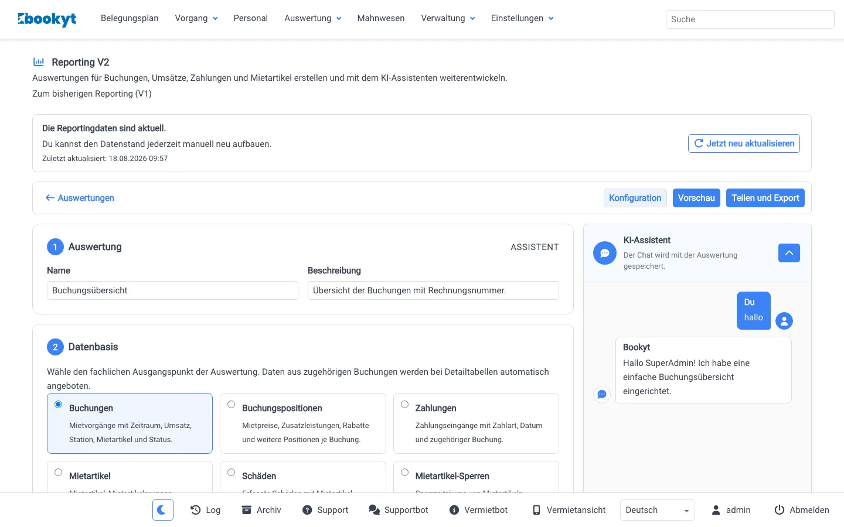
Task: Open the Auswertung dropdown menu
Action: (313, 18)
